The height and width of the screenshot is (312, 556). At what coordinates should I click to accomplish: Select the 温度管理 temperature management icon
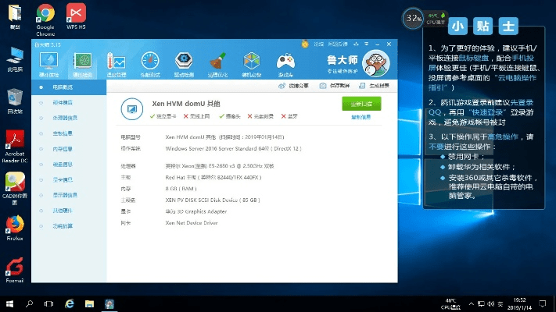coord(117,62)
